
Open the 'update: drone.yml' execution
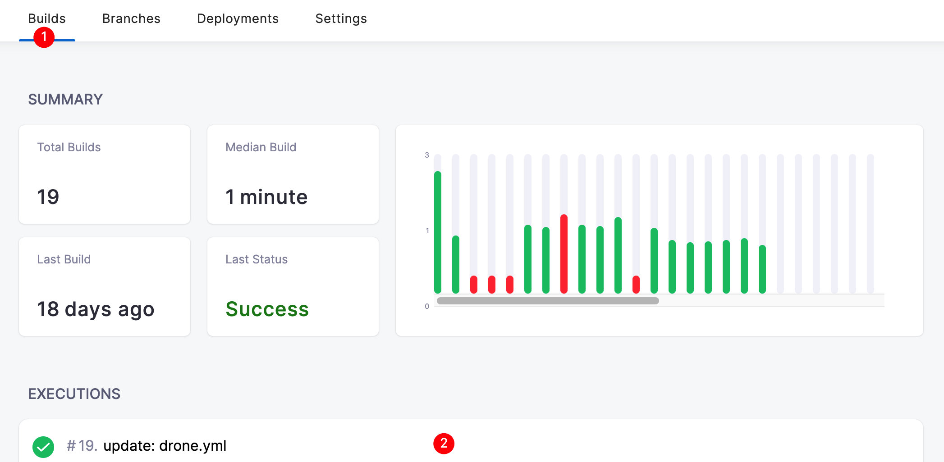tap(165, 446)
